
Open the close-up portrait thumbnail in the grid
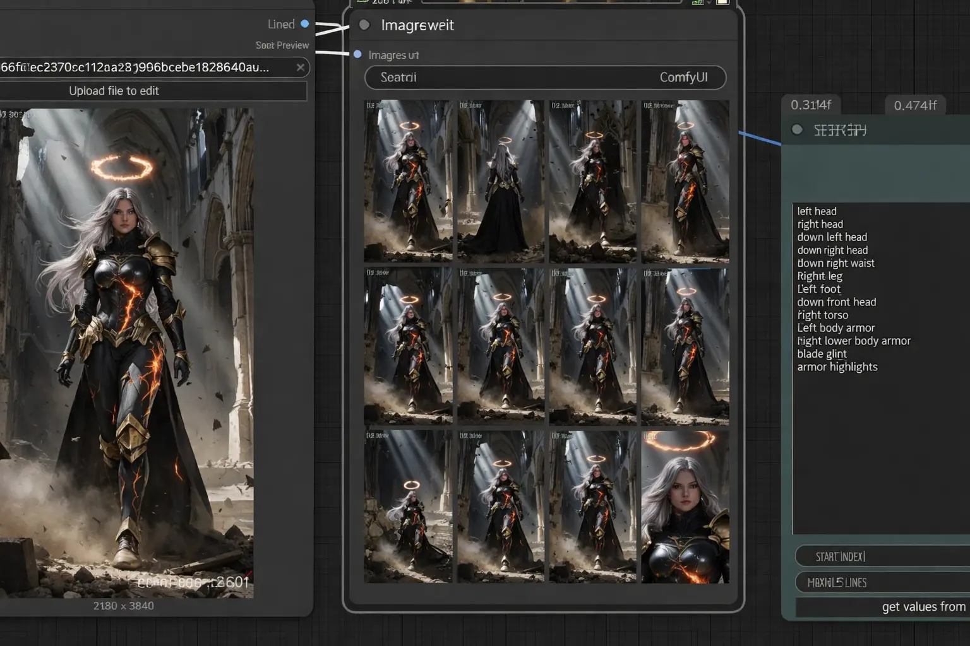tap(685, 508)
